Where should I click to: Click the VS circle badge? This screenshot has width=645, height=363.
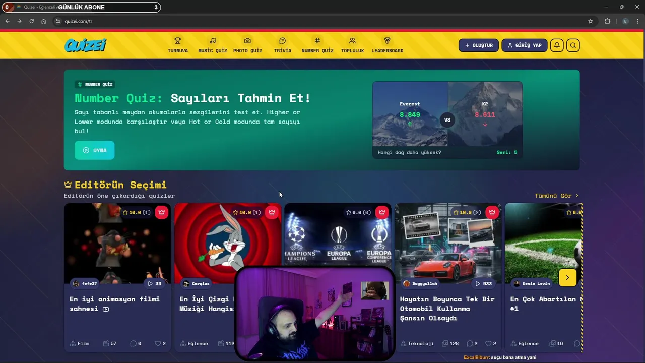[x=447, y=120]
